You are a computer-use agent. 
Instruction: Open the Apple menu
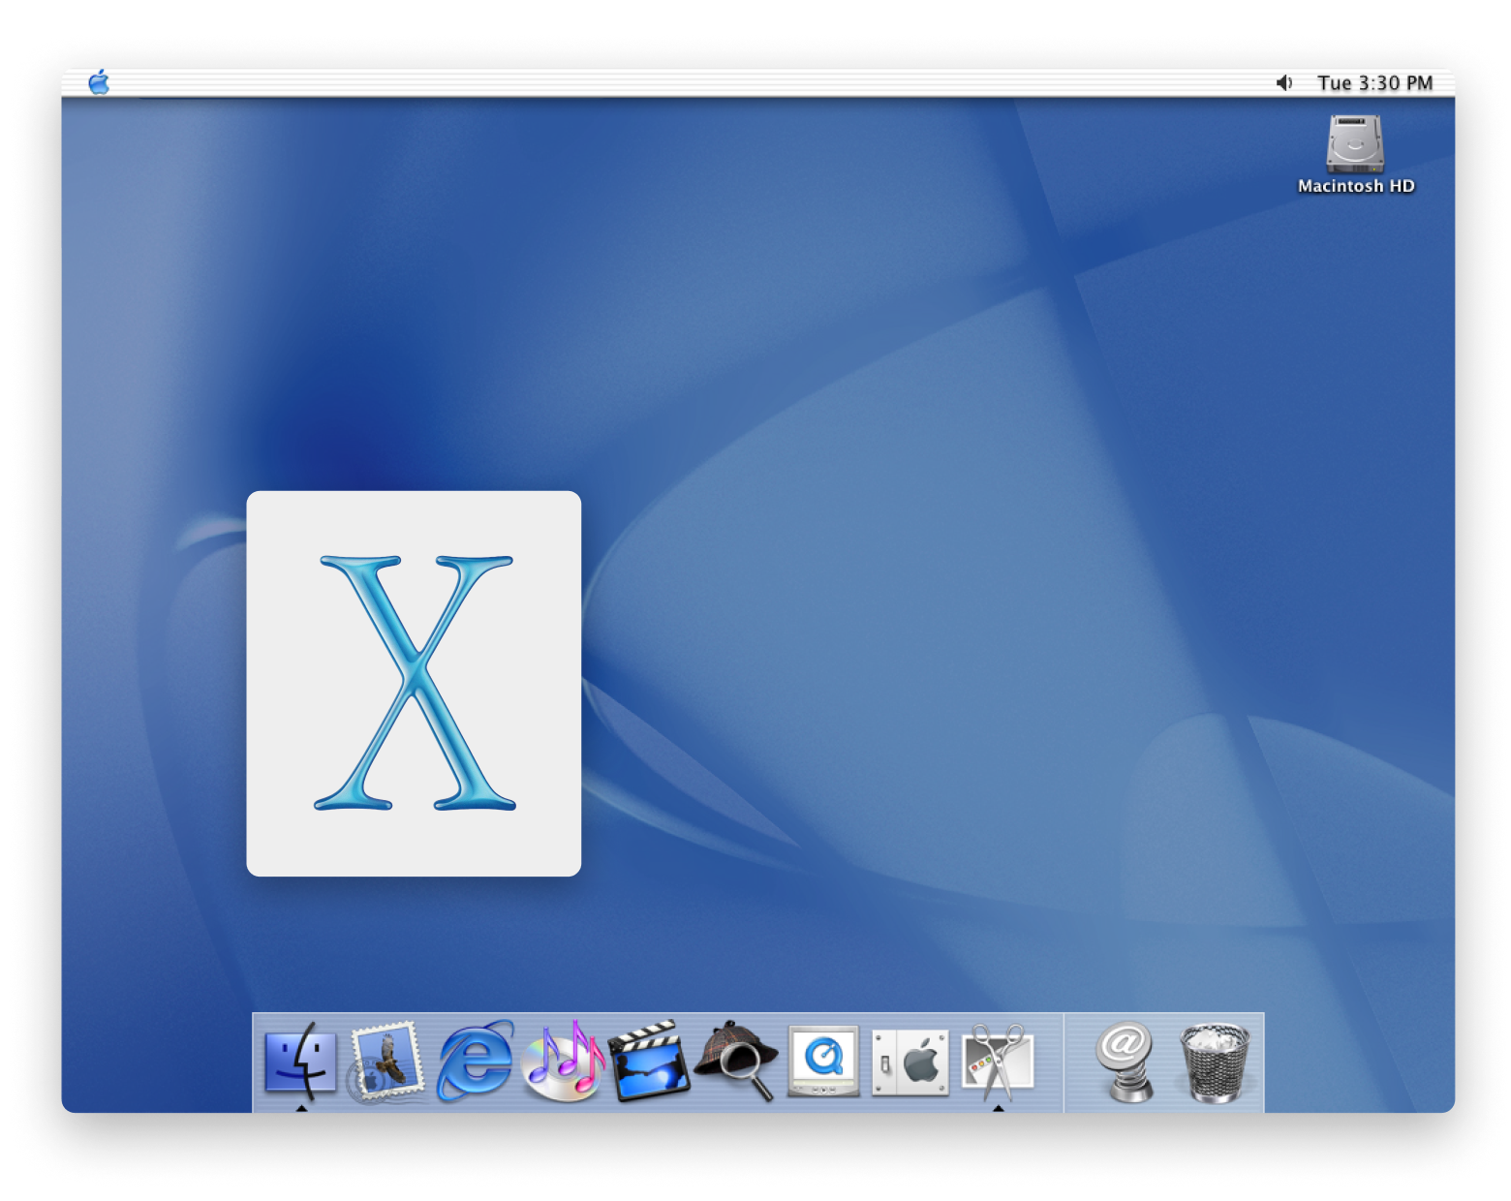coord(99,82)
